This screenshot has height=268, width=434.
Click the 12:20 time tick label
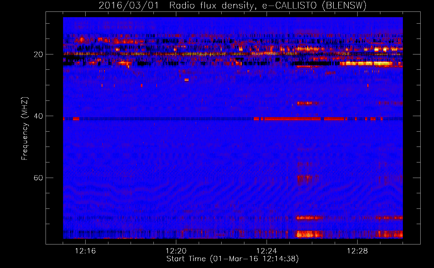tap(176, 251)
